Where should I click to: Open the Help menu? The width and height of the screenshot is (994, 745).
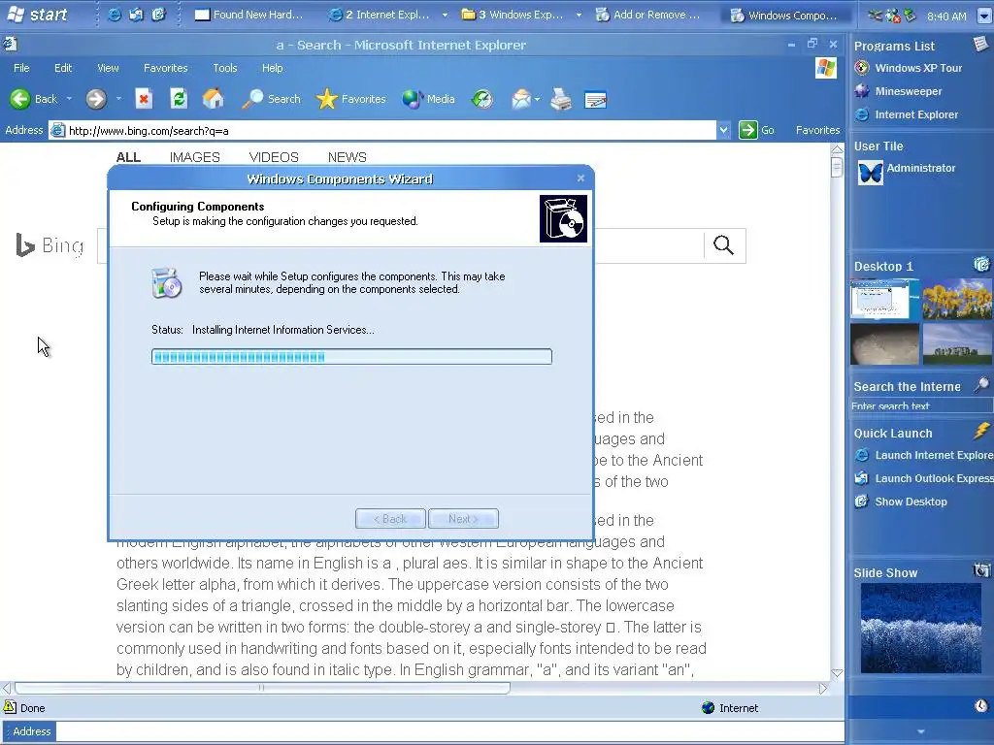tap(272, 68)
